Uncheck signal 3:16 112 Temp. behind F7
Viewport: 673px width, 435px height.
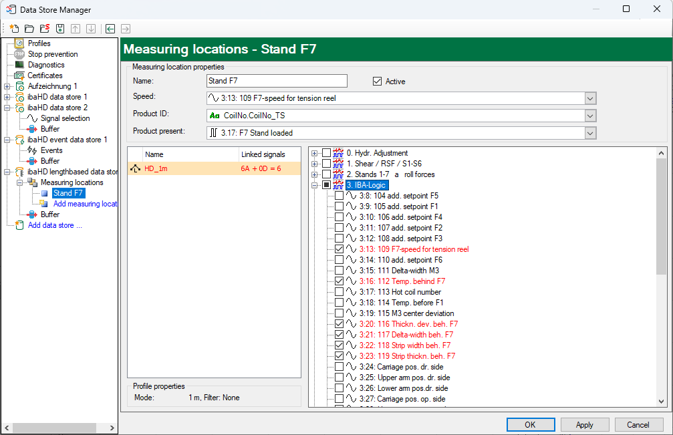click(340, 281)
